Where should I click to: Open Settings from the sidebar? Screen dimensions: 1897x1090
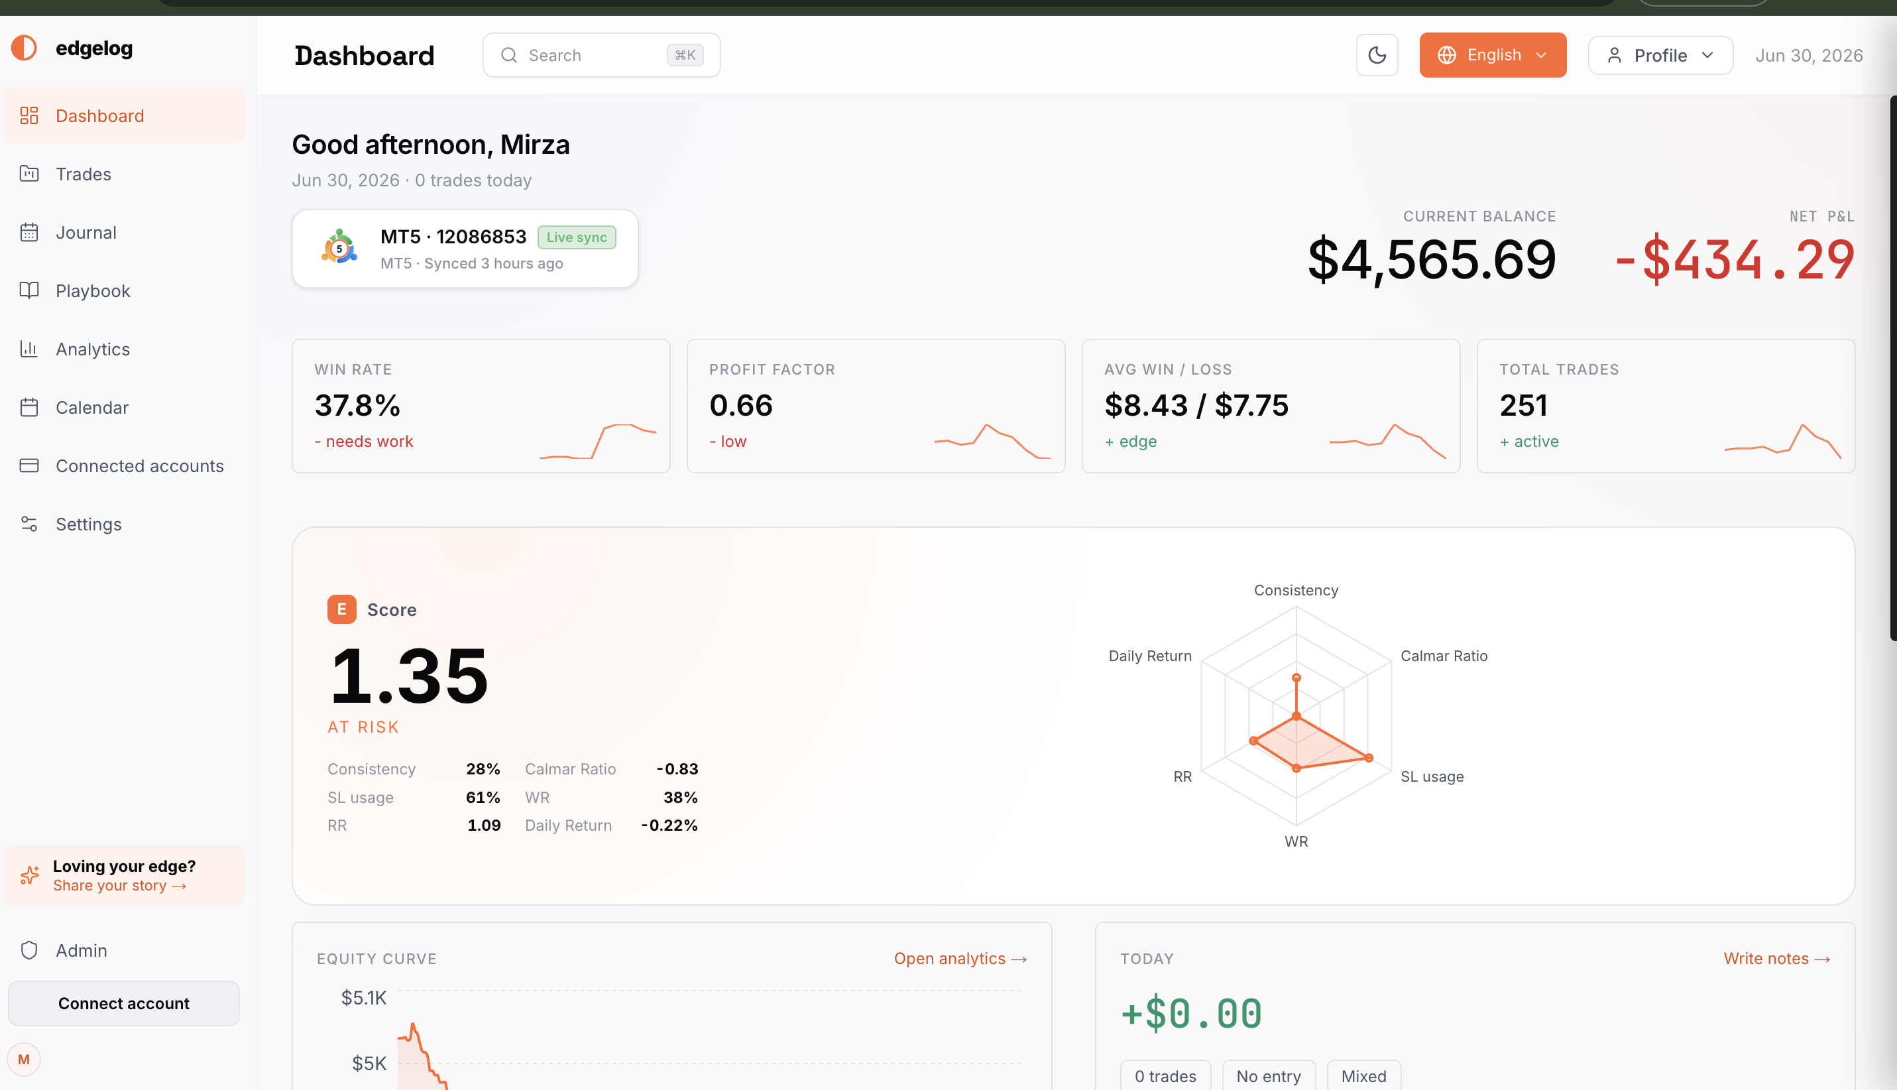click(124, 524)
